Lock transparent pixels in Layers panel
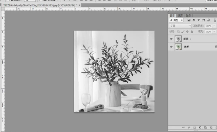 click(x=178, y=32)
